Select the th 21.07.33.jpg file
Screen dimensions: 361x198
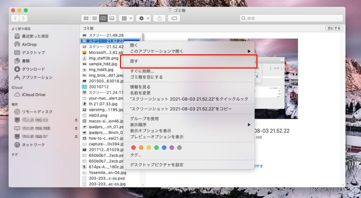(x=102, y=104)
